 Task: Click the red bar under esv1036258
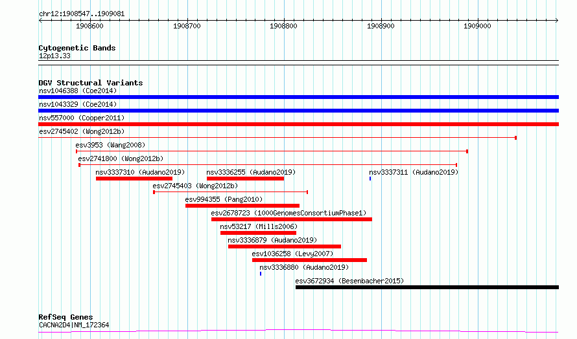coord(309,260)
